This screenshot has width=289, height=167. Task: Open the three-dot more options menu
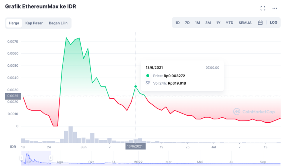tap(275, 8)
